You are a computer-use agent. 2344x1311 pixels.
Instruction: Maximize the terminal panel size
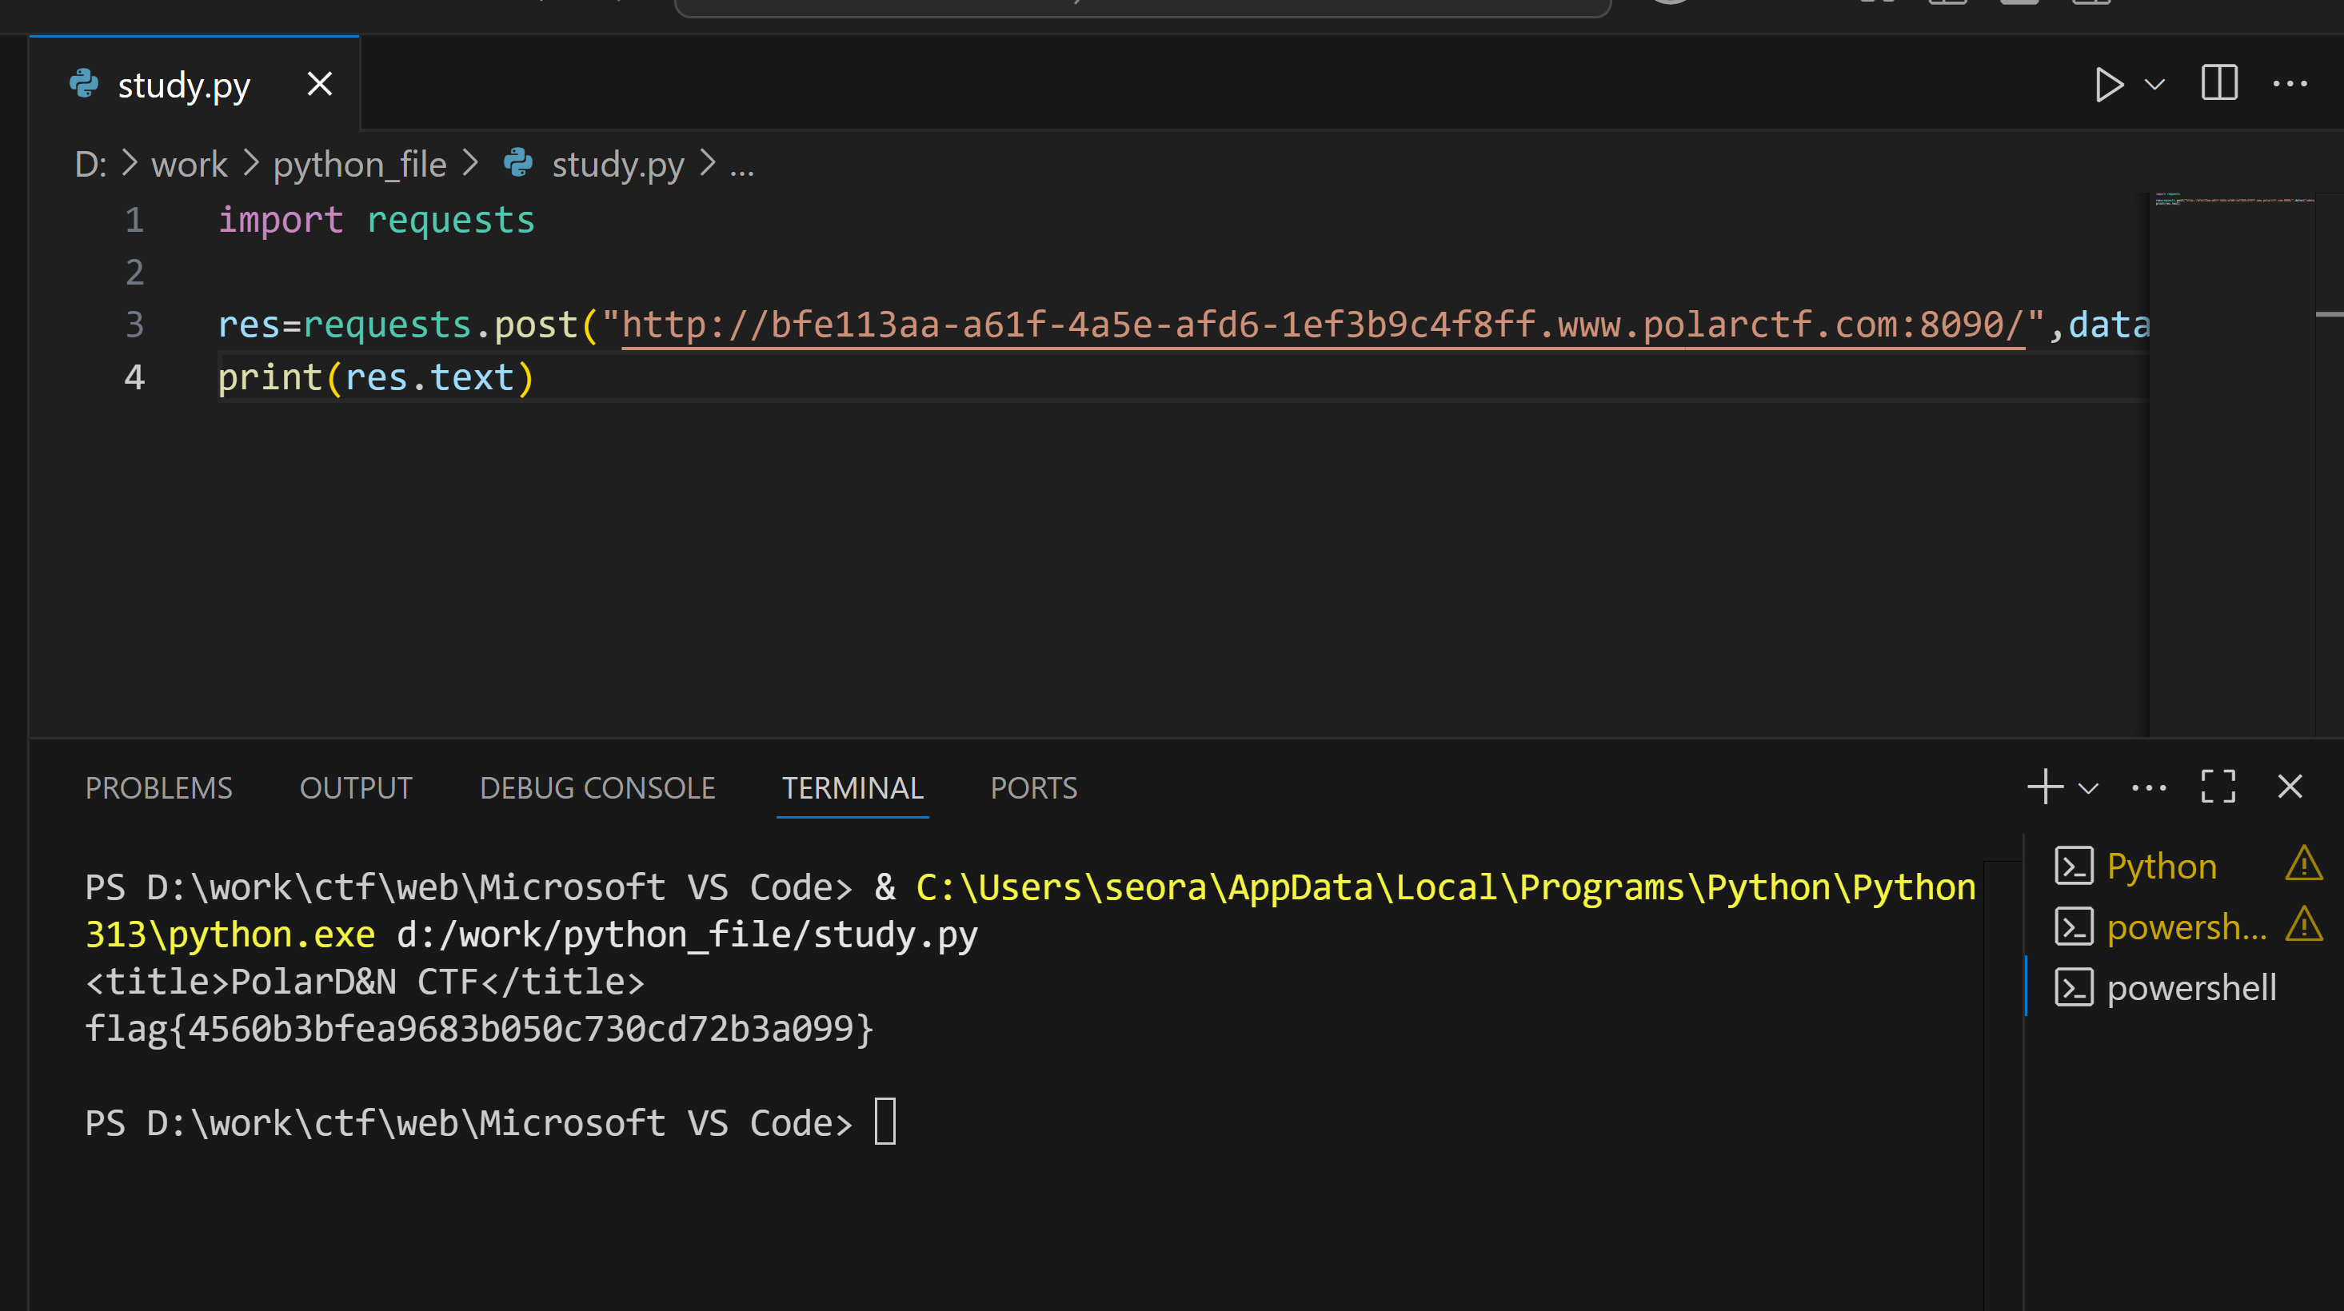(x=2218, y=787)
